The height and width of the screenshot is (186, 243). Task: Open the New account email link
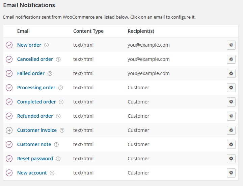(x=32, y=173)
